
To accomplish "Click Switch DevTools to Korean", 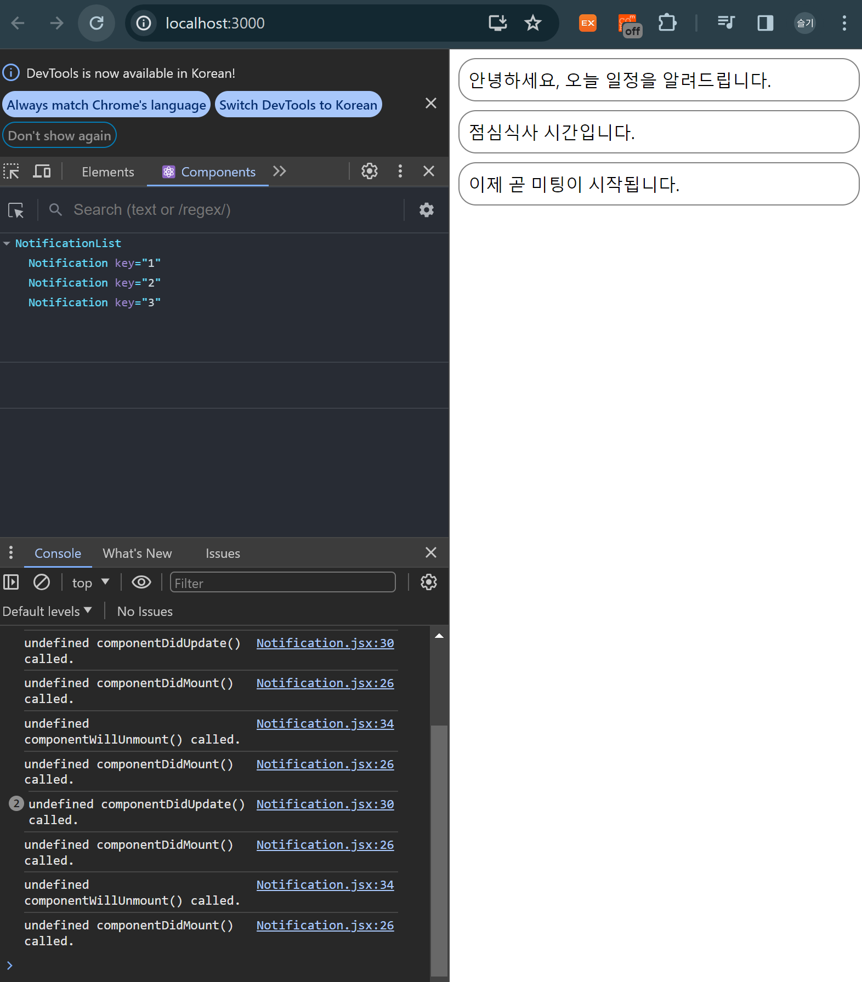I will (298, 105).
